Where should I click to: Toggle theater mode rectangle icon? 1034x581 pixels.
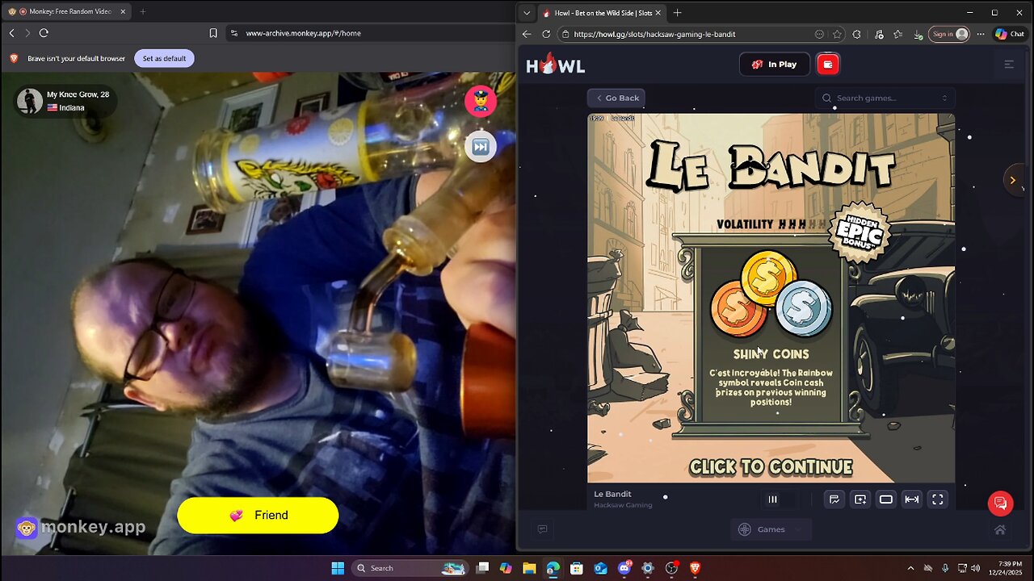pyautogui.click(x=886, y=499)
